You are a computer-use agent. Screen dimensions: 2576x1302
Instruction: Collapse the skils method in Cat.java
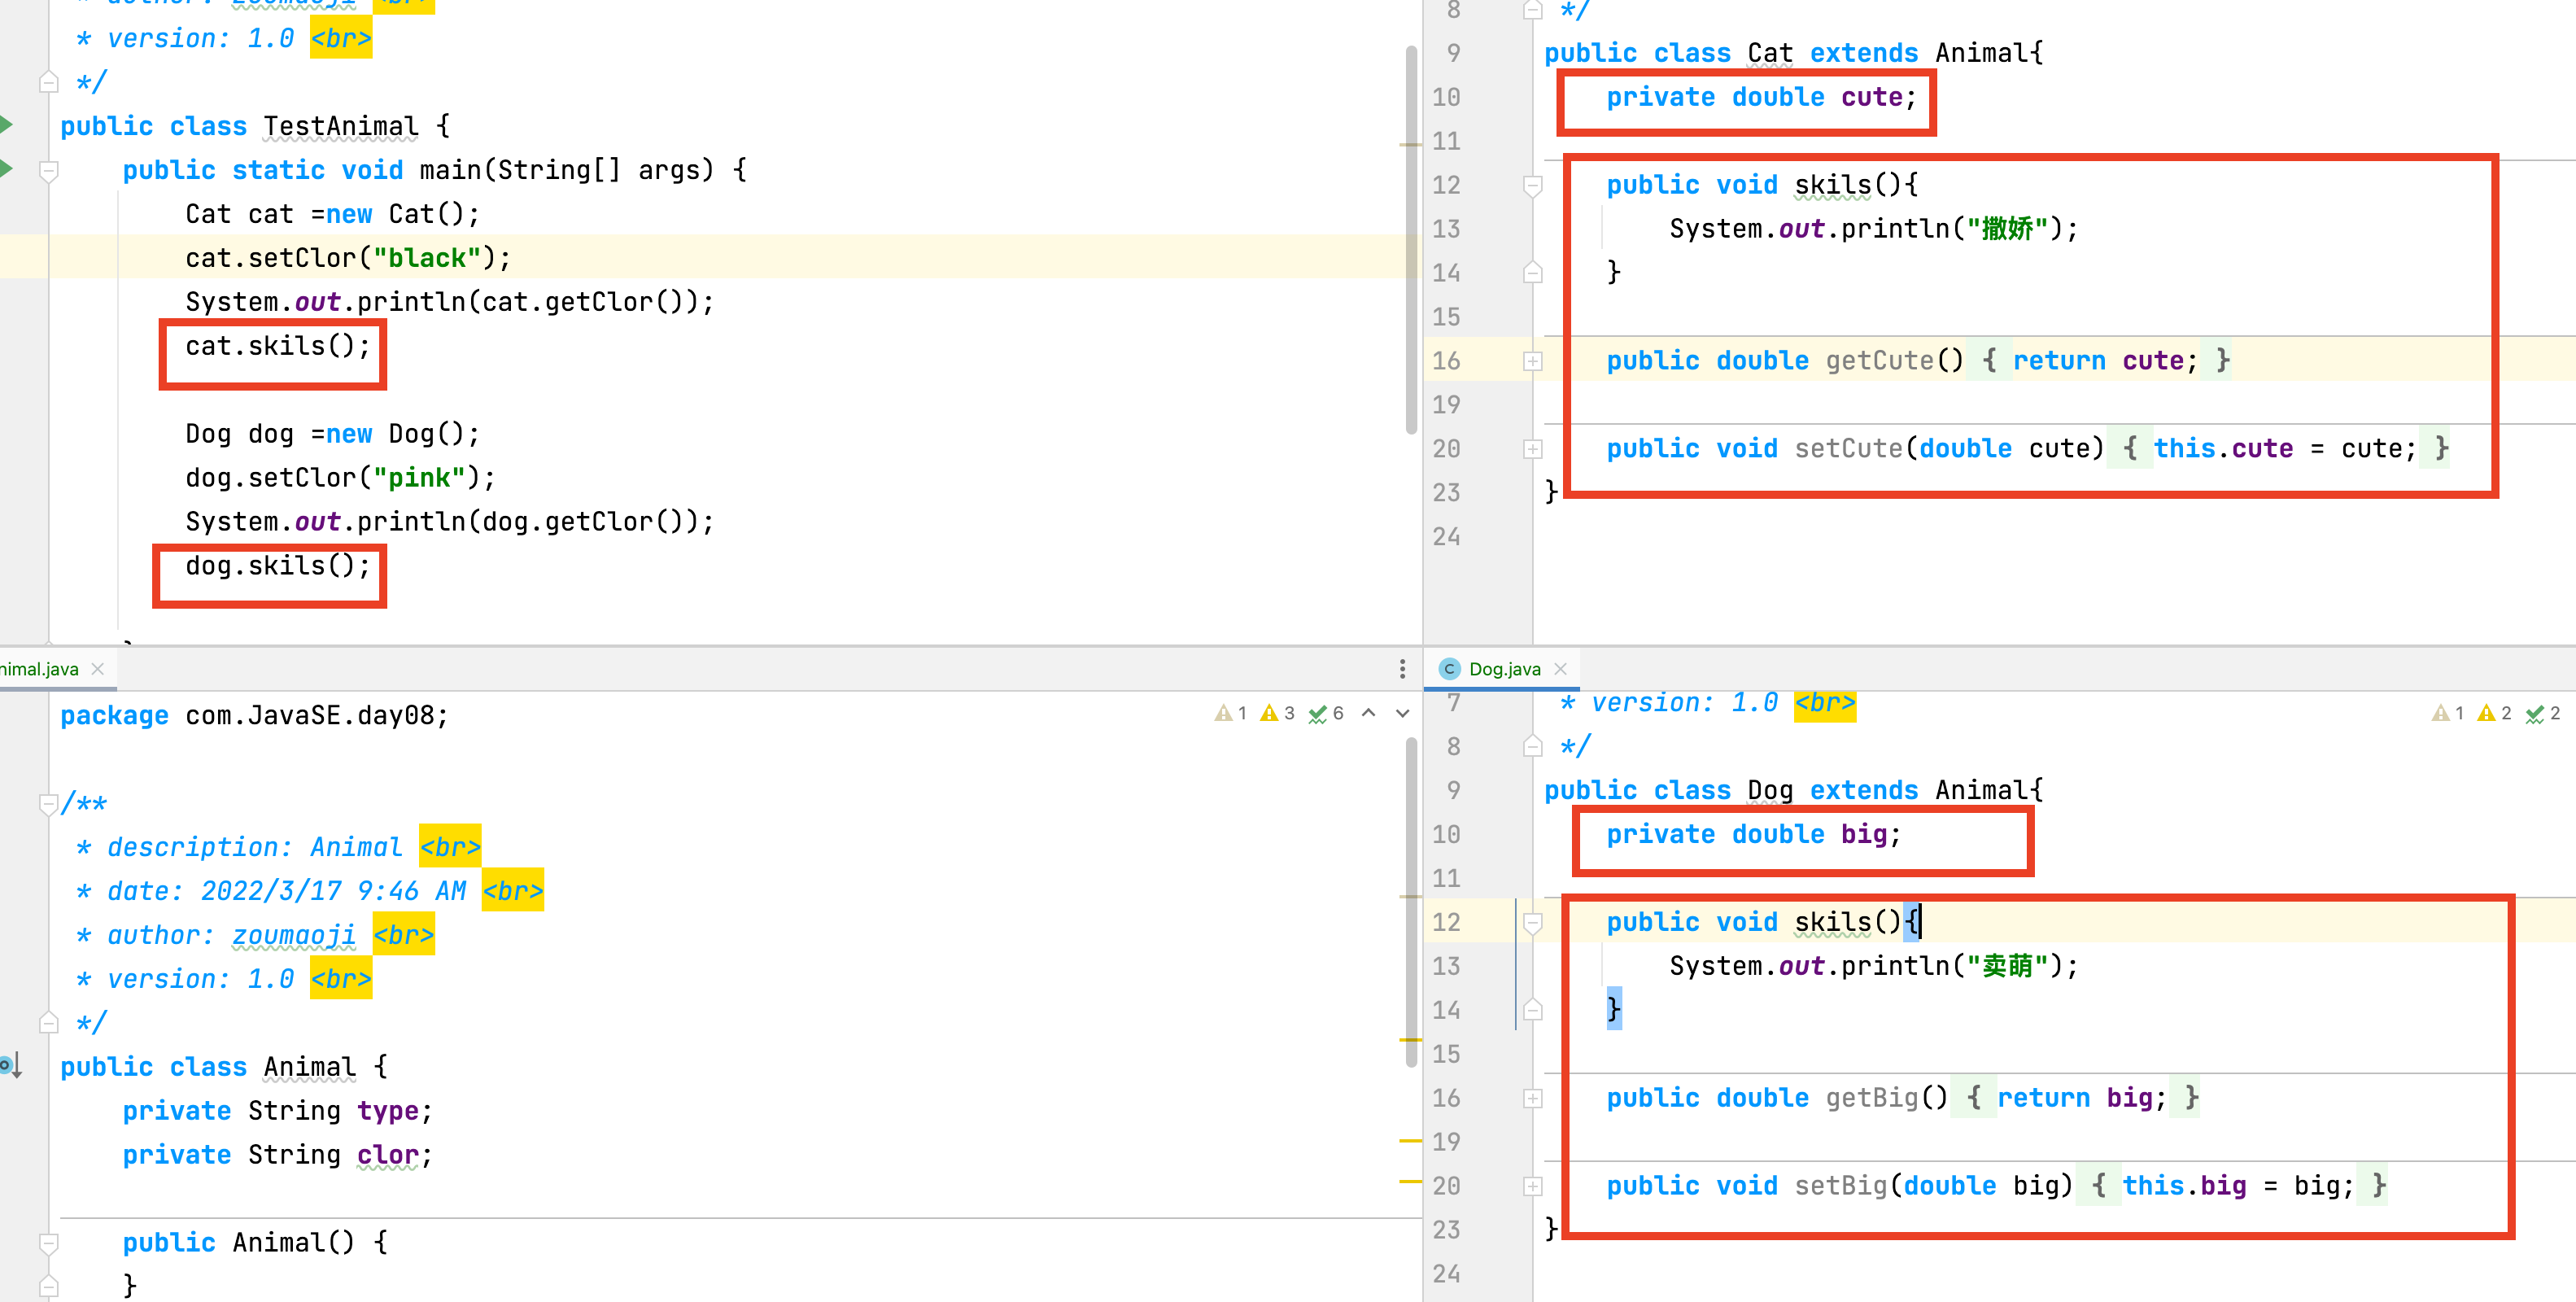1532,185
